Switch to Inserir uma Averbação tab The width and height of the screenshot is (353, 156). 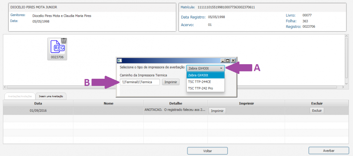coord(51,96)
